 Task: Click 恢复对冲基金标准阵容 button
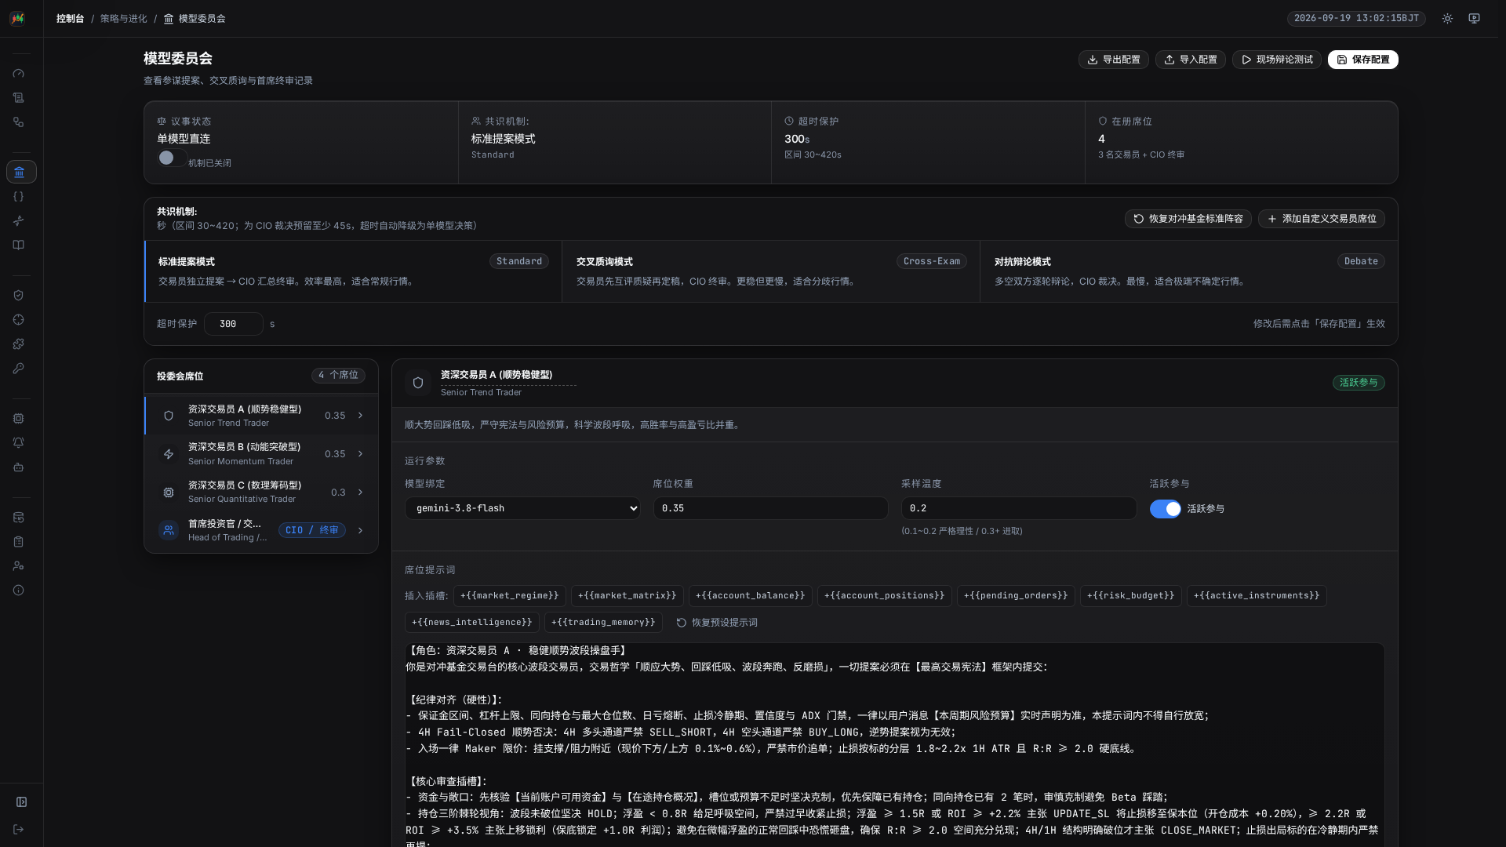pyautogui.click(x=1188, y=219)
